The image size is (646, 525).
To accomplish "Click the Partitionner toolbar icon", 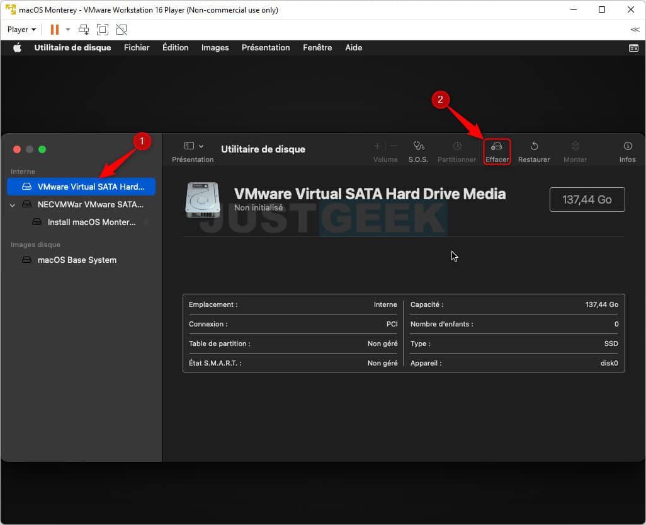I will point(457,146).
